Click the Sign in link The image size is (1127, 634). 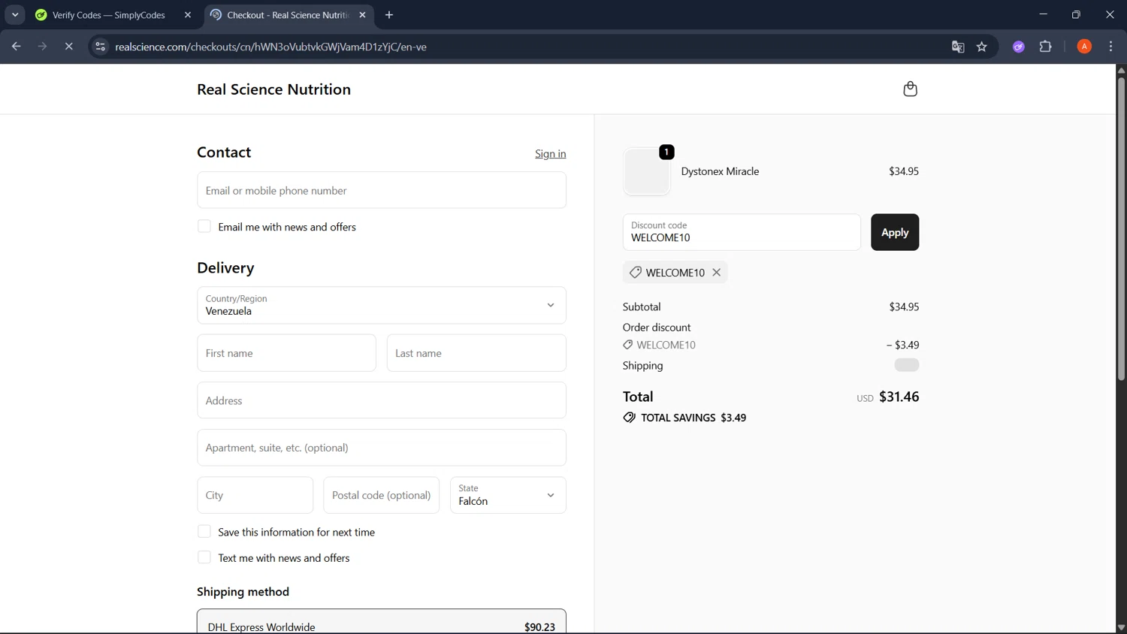pyautogui.click(x=551, y=153)
